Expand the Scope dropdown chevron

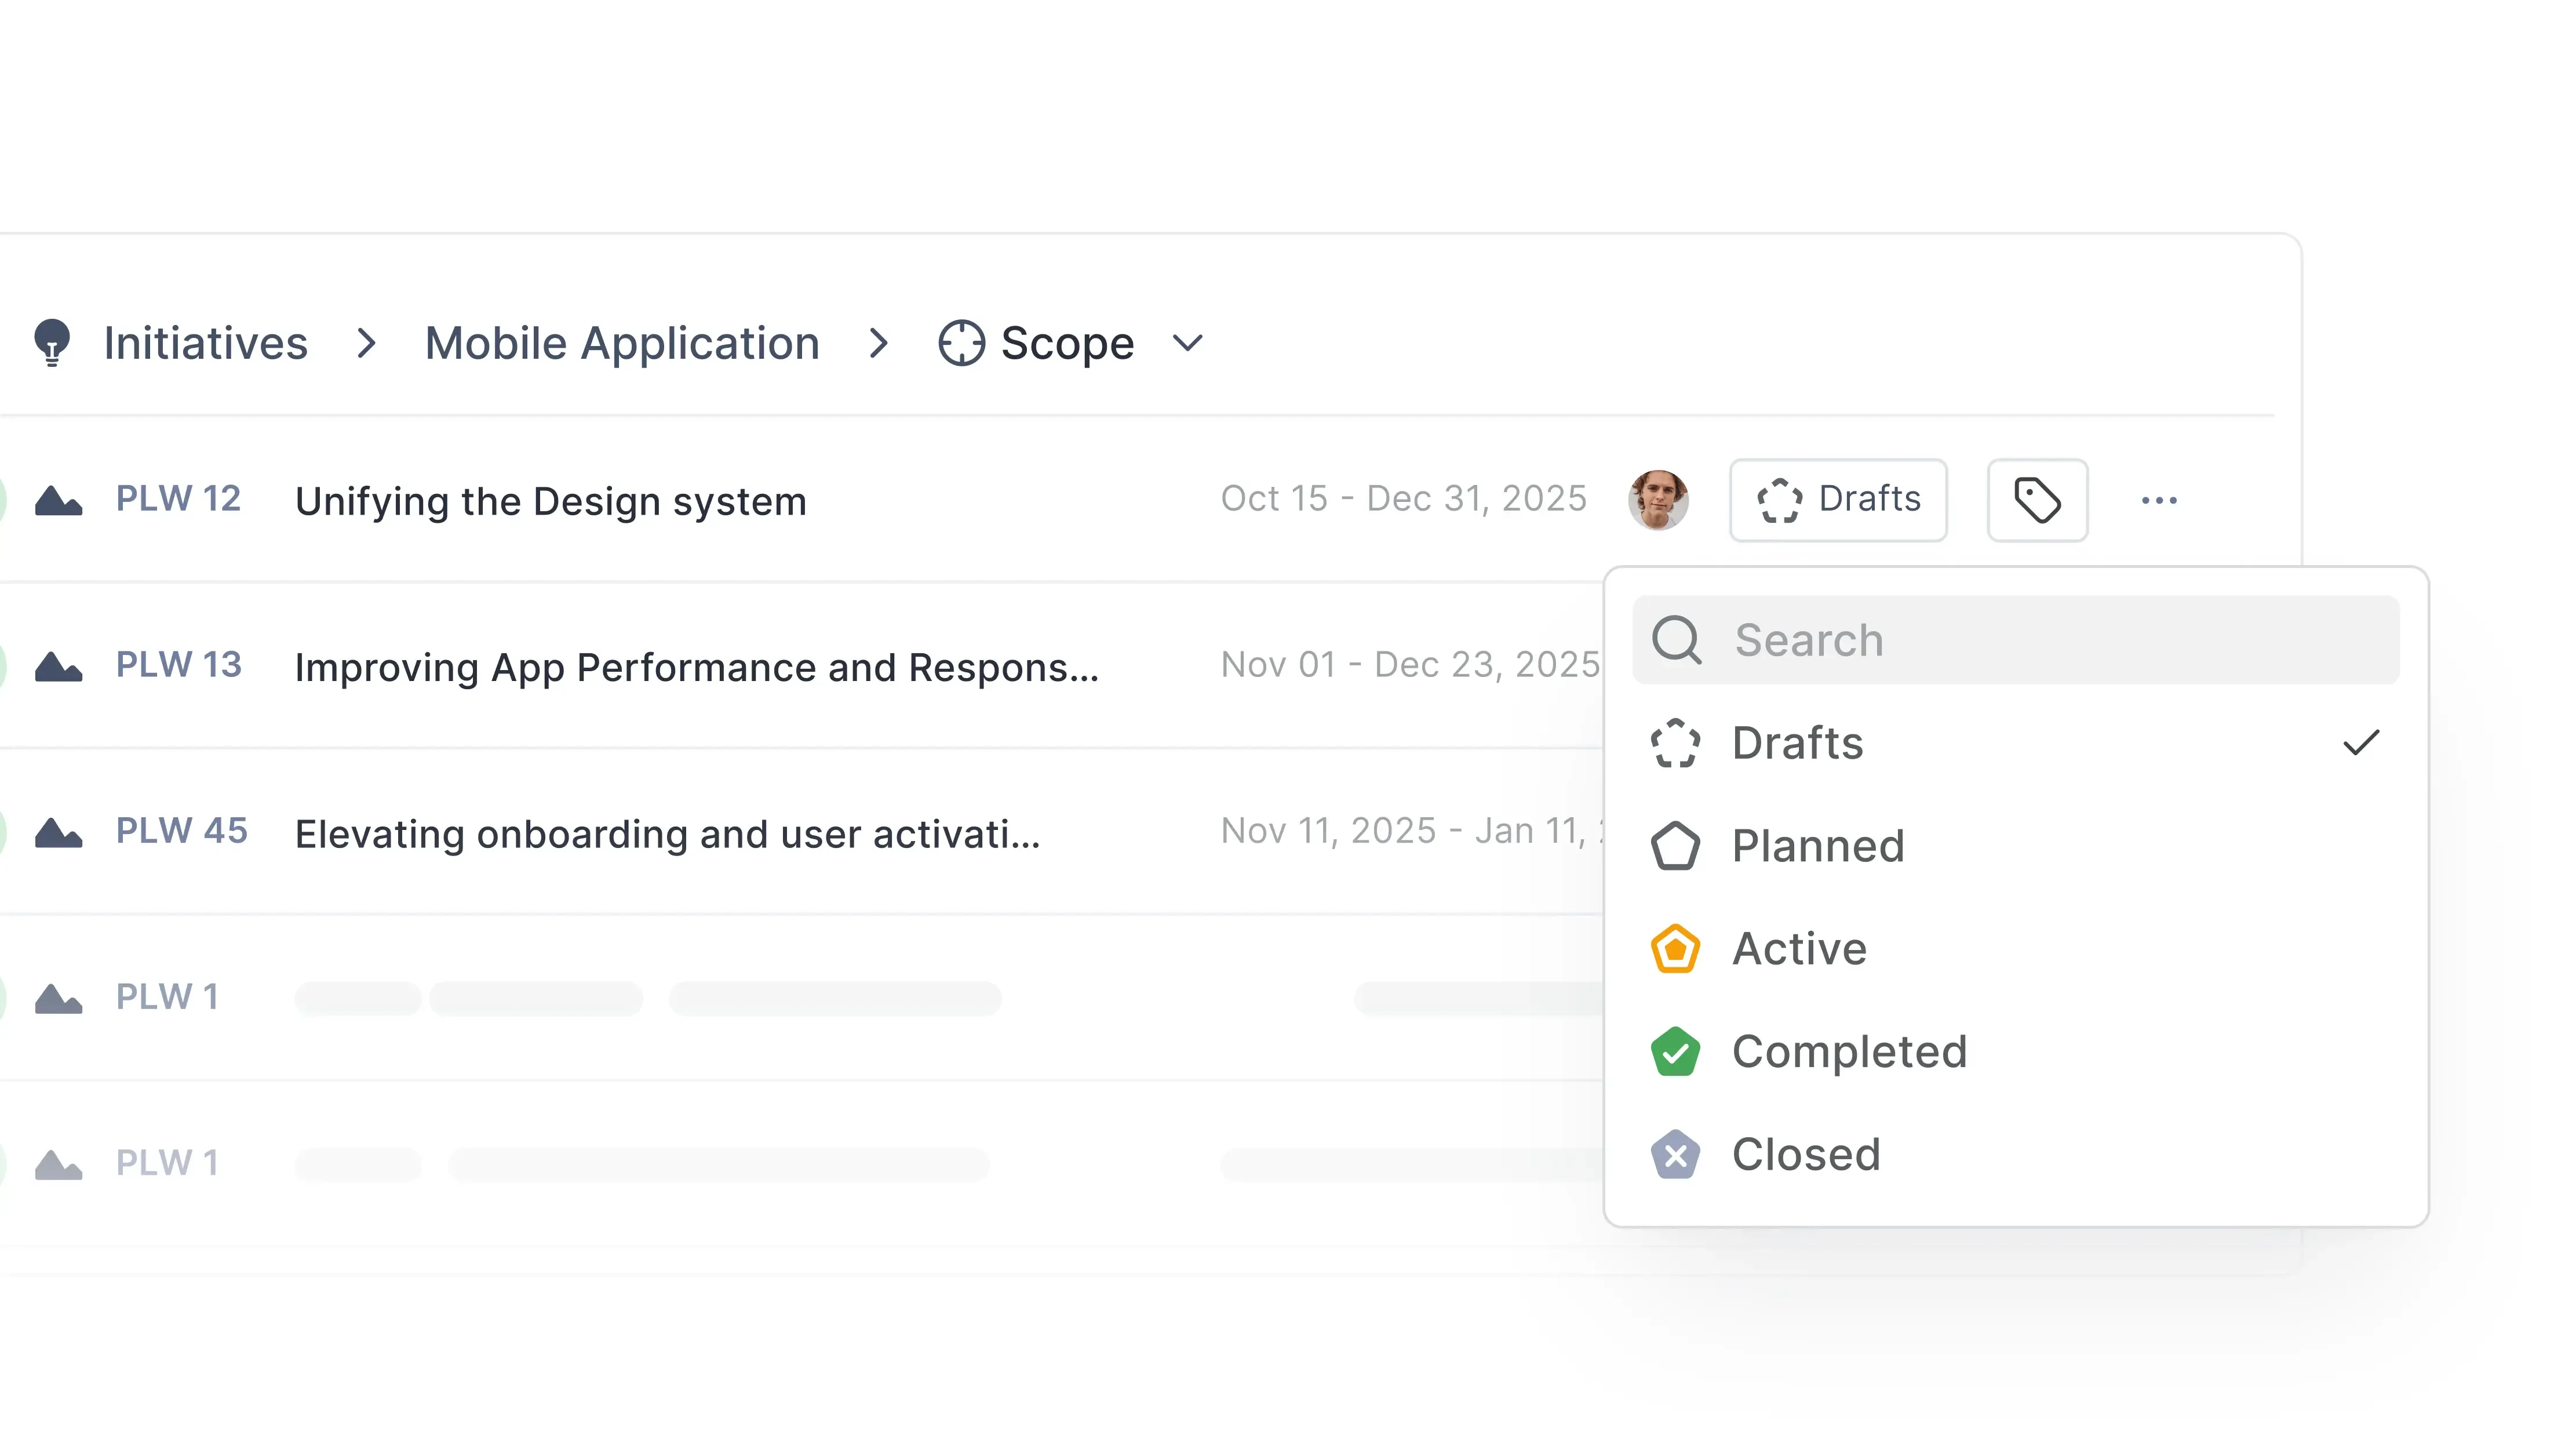click(1187, 343)
